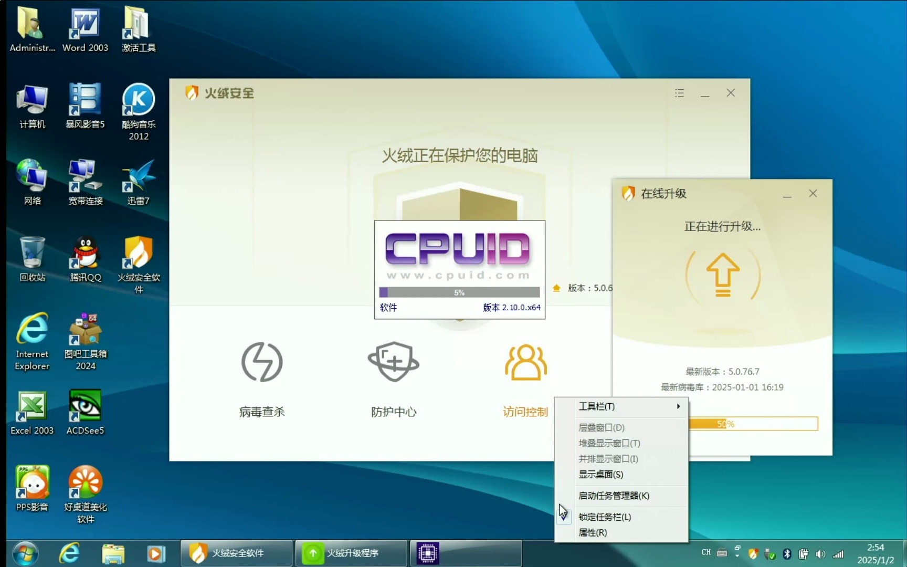Image resolution: width=907 pixels, height=567 pixels.
Task: Open the 激活工具 folder icon
Action: pyautogui.click(x=138, y=29)
